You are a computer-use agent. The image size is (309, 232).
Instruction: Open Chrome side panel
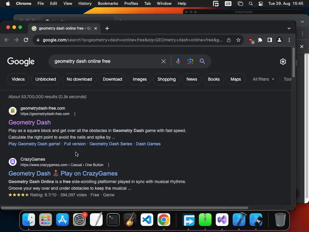pos(270,40)
